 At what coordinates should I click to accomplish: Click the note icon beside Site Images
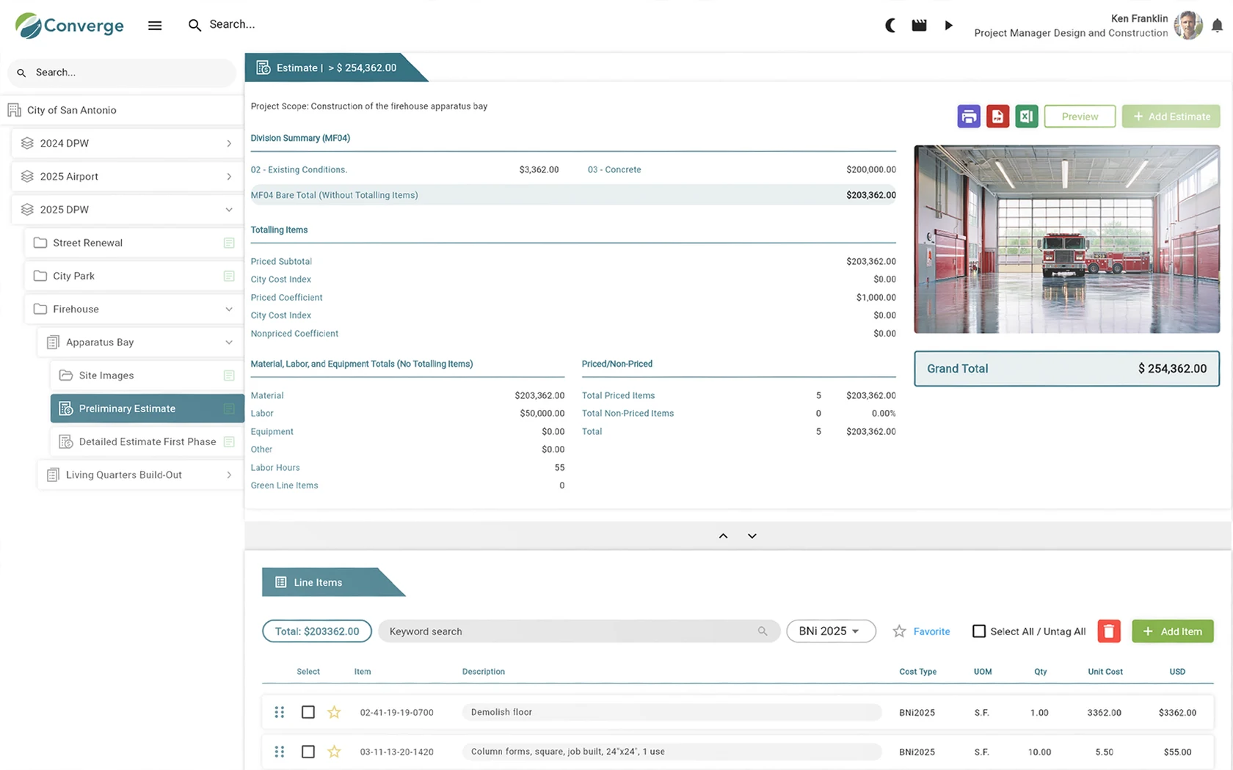(229, 375)
